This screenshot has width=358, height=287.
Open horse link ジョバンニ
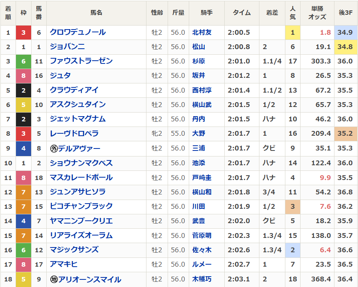67,47
